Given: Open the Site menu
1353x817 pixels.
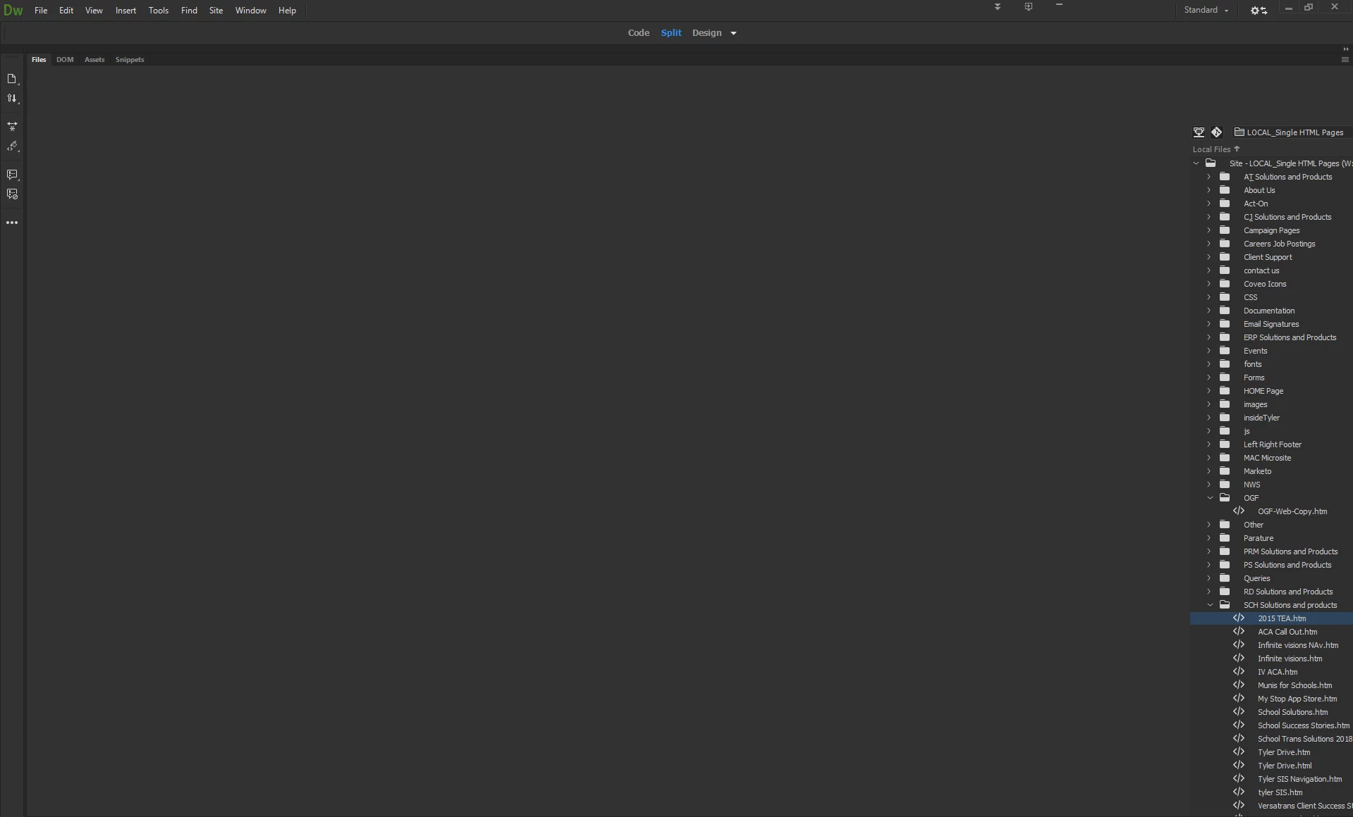Looking at the screenshot, I should [216, 11].
